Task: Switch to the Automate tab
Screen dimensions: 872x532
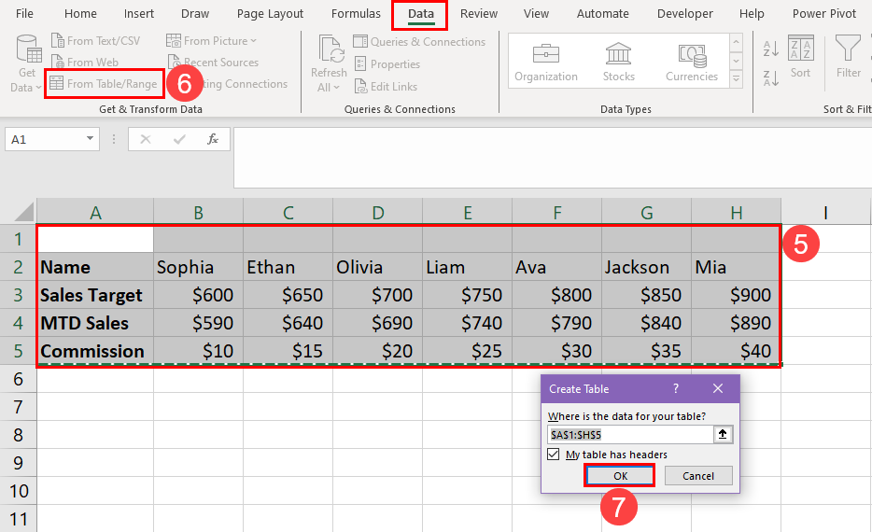Action: [603, 14]
